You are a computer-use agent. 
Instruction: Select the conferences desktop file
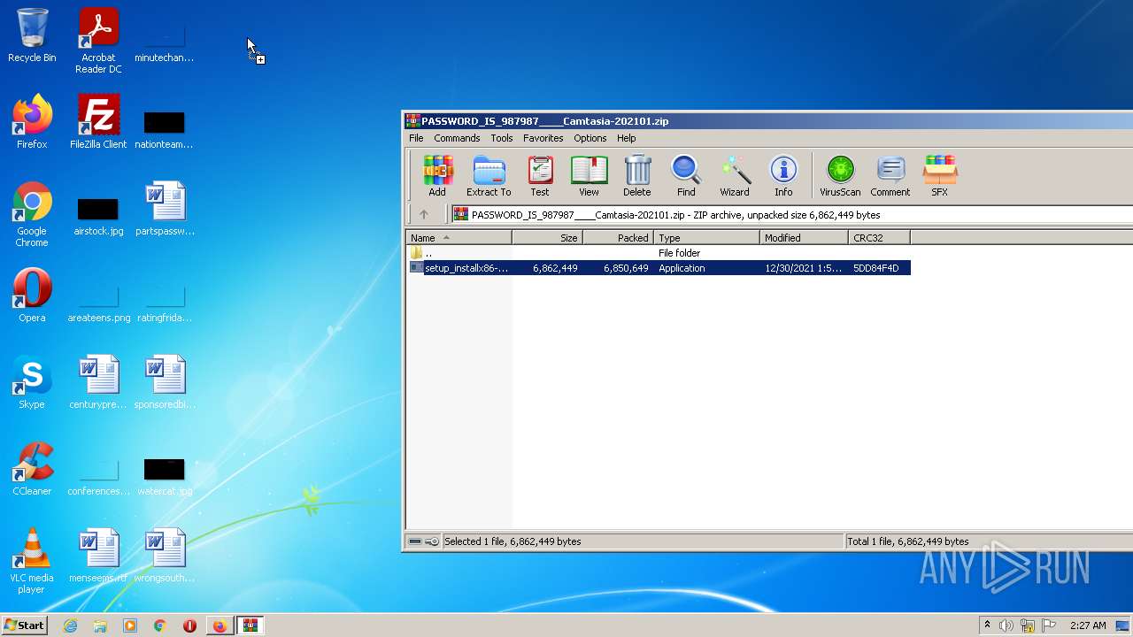pyautogui.click(x=98, y=476)
